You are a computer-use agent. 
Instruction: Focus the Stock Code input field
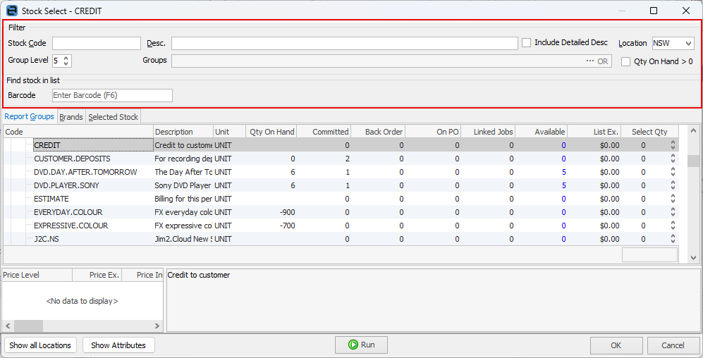[x=97, y=44]
